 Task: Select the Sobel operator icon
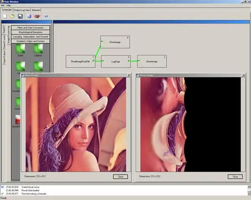coord(20,49)
